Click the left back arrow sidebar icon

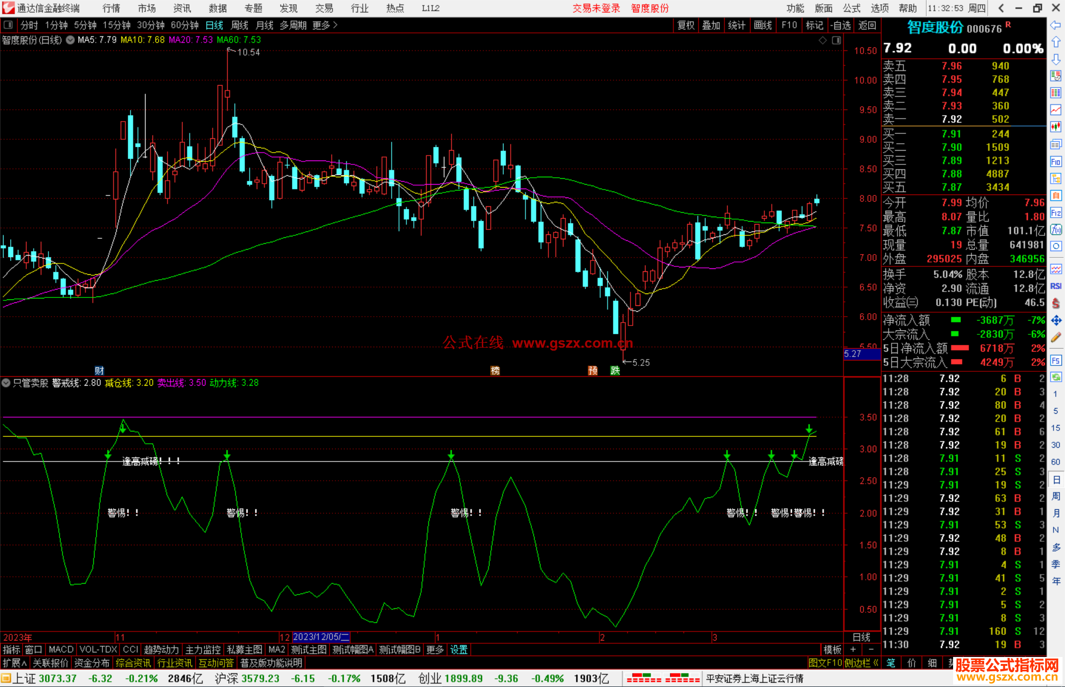[1056, 25]
